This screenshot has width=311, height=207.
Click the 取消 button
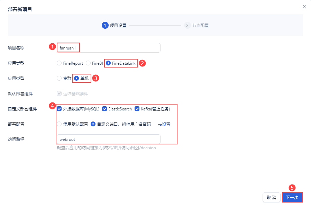[x=271, y=197]
